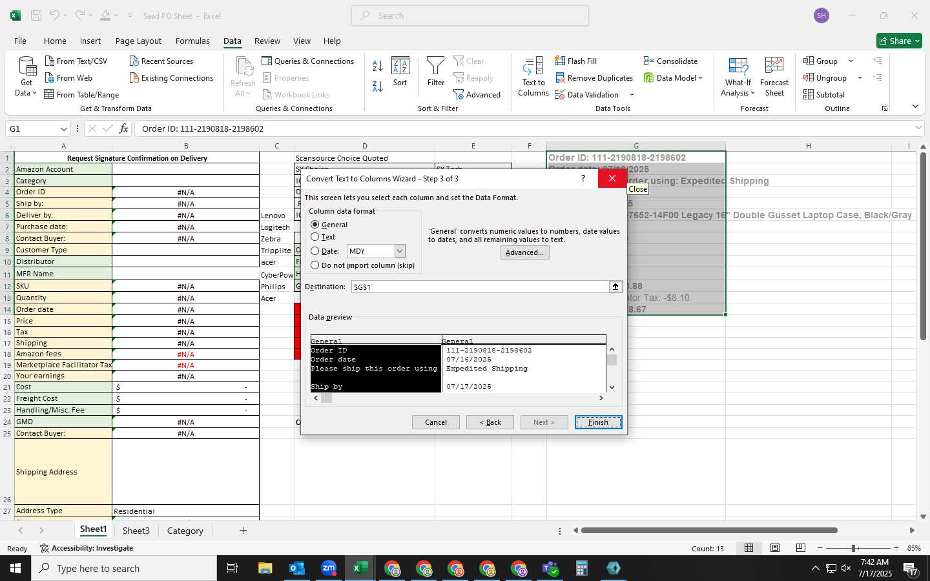Click the Save icon in title bar

coord(36,15)
